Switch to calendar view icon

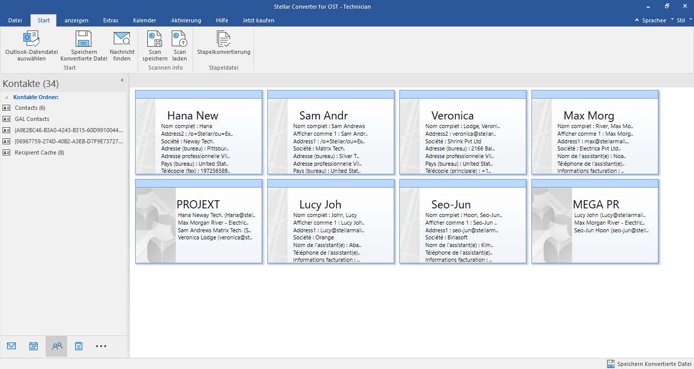[34, 346]
